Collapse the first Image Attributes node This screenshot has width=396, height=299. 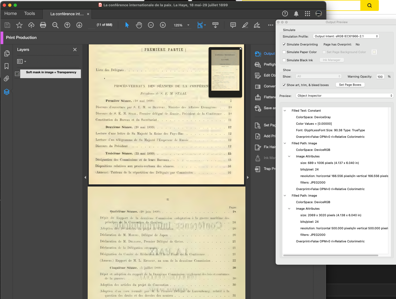click(x=289, y=156)
